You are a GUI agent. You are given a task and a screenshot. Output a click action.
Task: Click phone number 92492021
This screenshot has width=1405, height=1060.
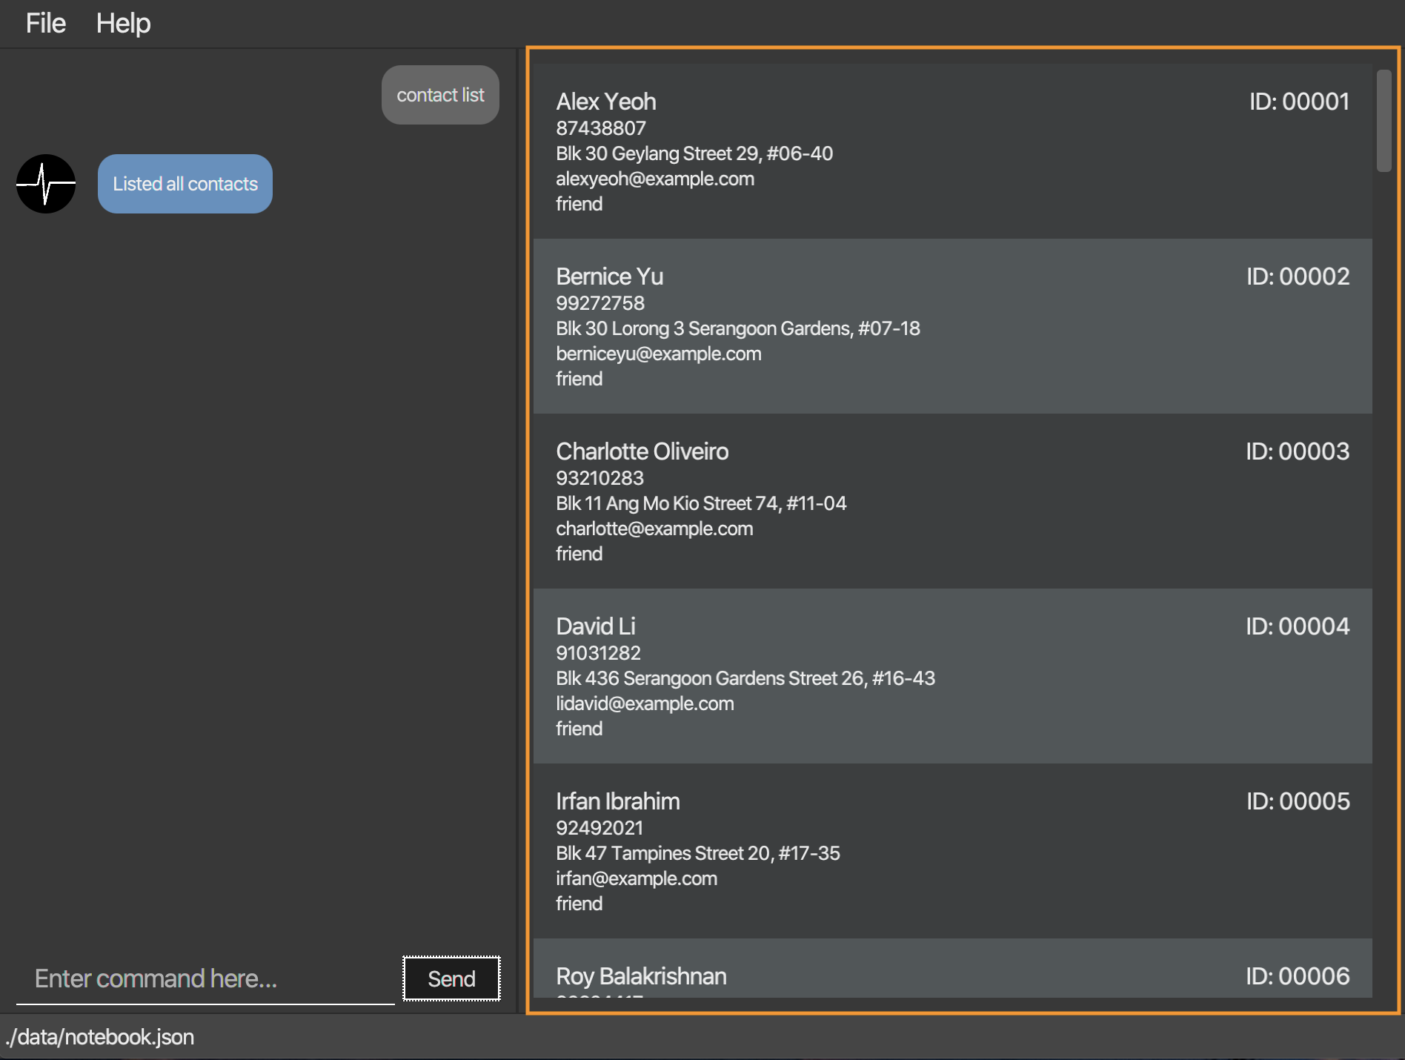pyautogui.click(x=599, y=828)
